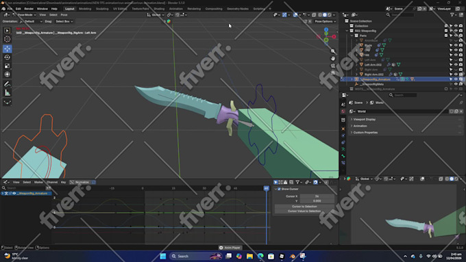
Task: Click the current frame marker in graph editor
Action: tap(267, 188)
